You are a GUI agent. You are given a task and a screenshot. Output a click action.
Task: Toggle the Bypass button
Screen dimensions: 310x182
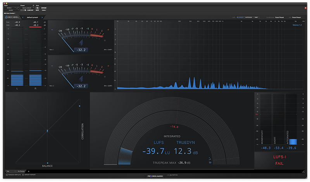[44, 8]
